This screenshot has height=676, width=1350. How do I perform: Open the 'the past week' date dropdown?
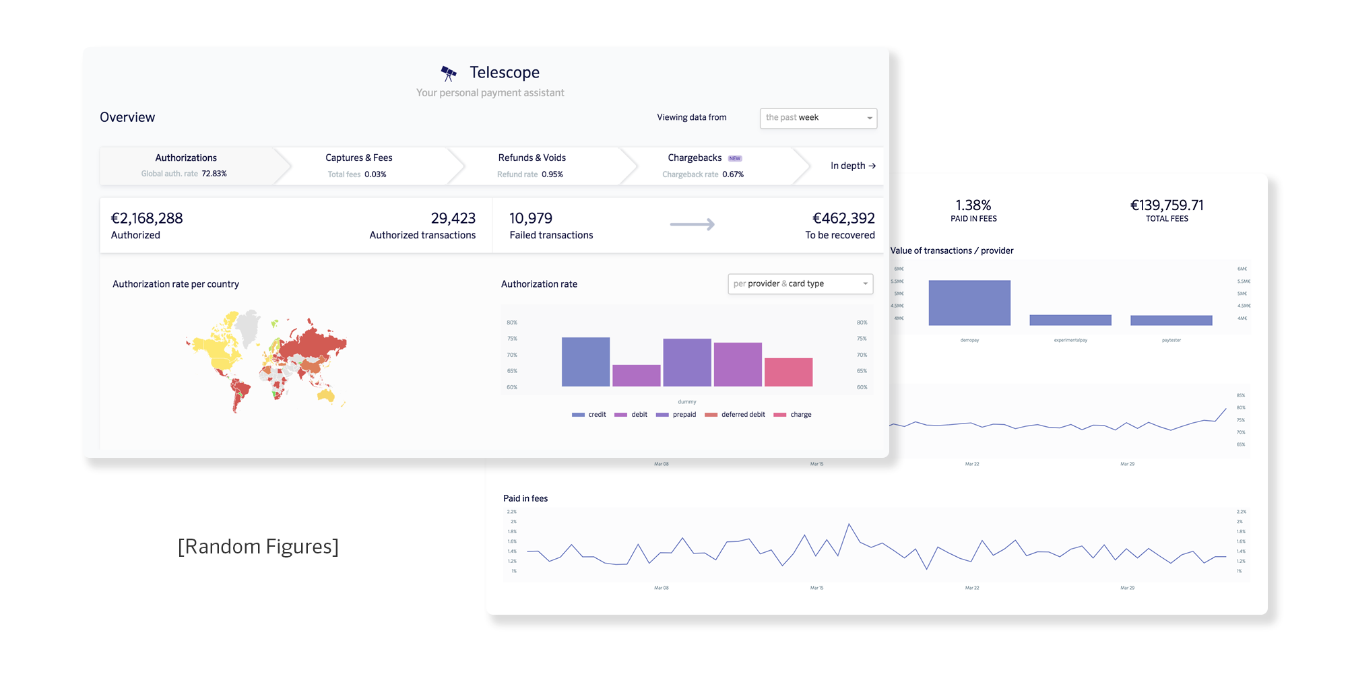(x=818, y=118)
